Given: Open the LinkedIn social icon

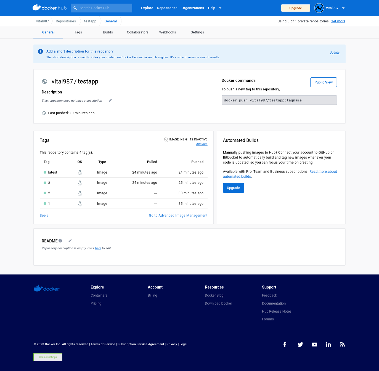Looking at the screenshot, I should (328, 344).
